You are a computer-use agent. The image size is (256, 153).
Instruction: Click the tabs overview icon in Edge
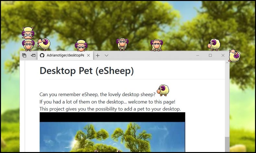[x=24, y=55]
